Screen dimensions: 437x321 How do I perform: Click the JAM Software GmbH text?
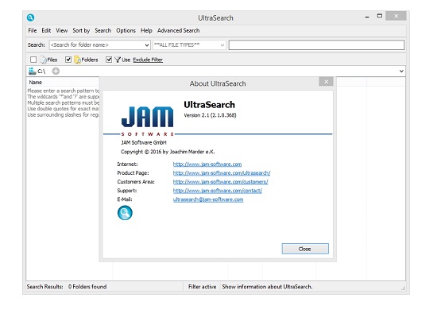(x=144, y=142)
